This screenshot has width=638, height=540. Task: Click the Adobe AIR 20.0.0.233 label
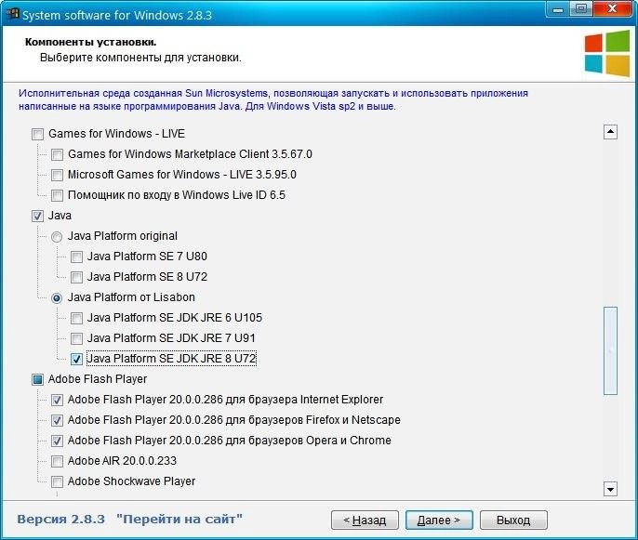pos(122,461)
